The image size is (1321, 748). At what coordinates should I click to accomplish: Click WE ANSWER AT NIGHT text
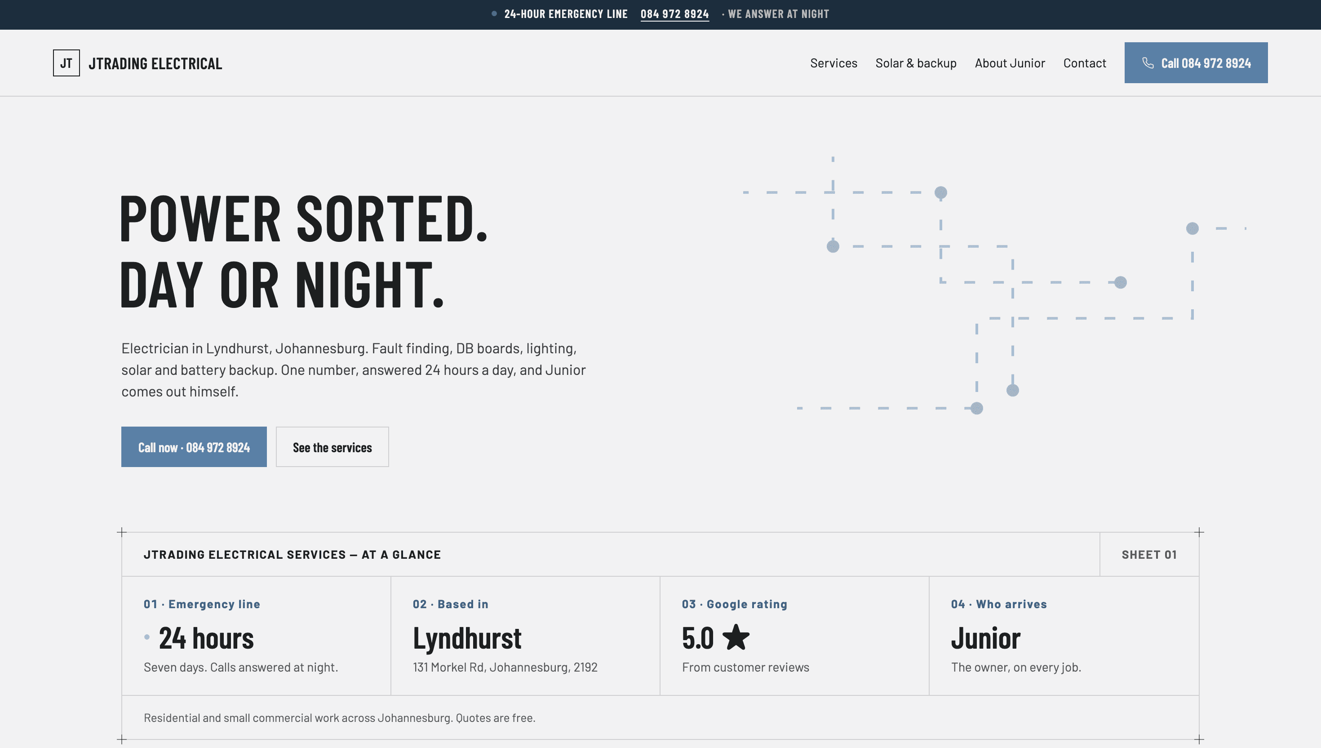click(x=778, y=14)
